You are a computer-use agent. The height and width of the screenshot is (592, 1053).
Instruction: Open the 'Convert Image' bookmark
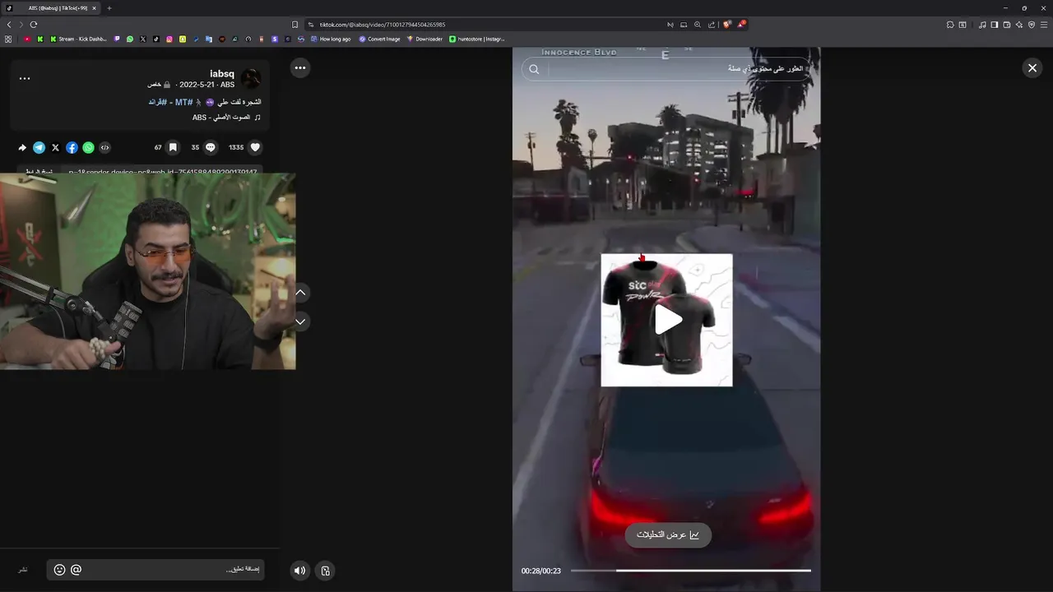point(379,39)
